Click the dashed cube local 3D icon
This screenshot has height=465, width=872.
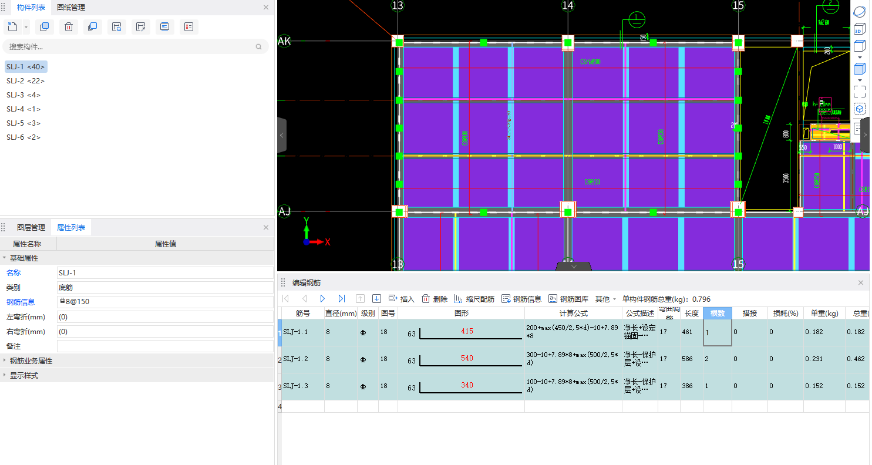pos(860,109)
